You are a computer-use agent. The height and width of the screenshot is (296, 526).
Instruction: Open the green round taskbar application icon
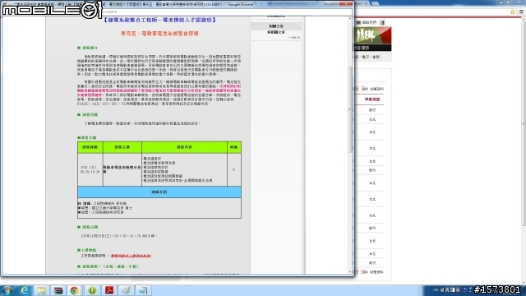point(92,290)
